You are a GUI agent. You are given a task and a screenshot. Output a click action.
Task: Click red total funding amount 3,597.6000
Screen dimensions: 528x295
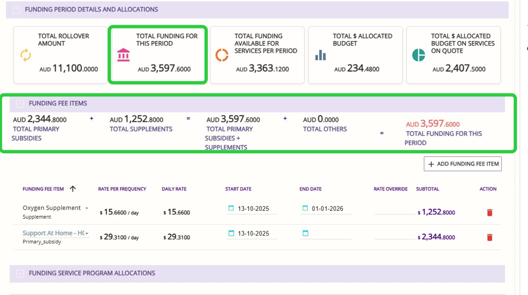(433, 123)
